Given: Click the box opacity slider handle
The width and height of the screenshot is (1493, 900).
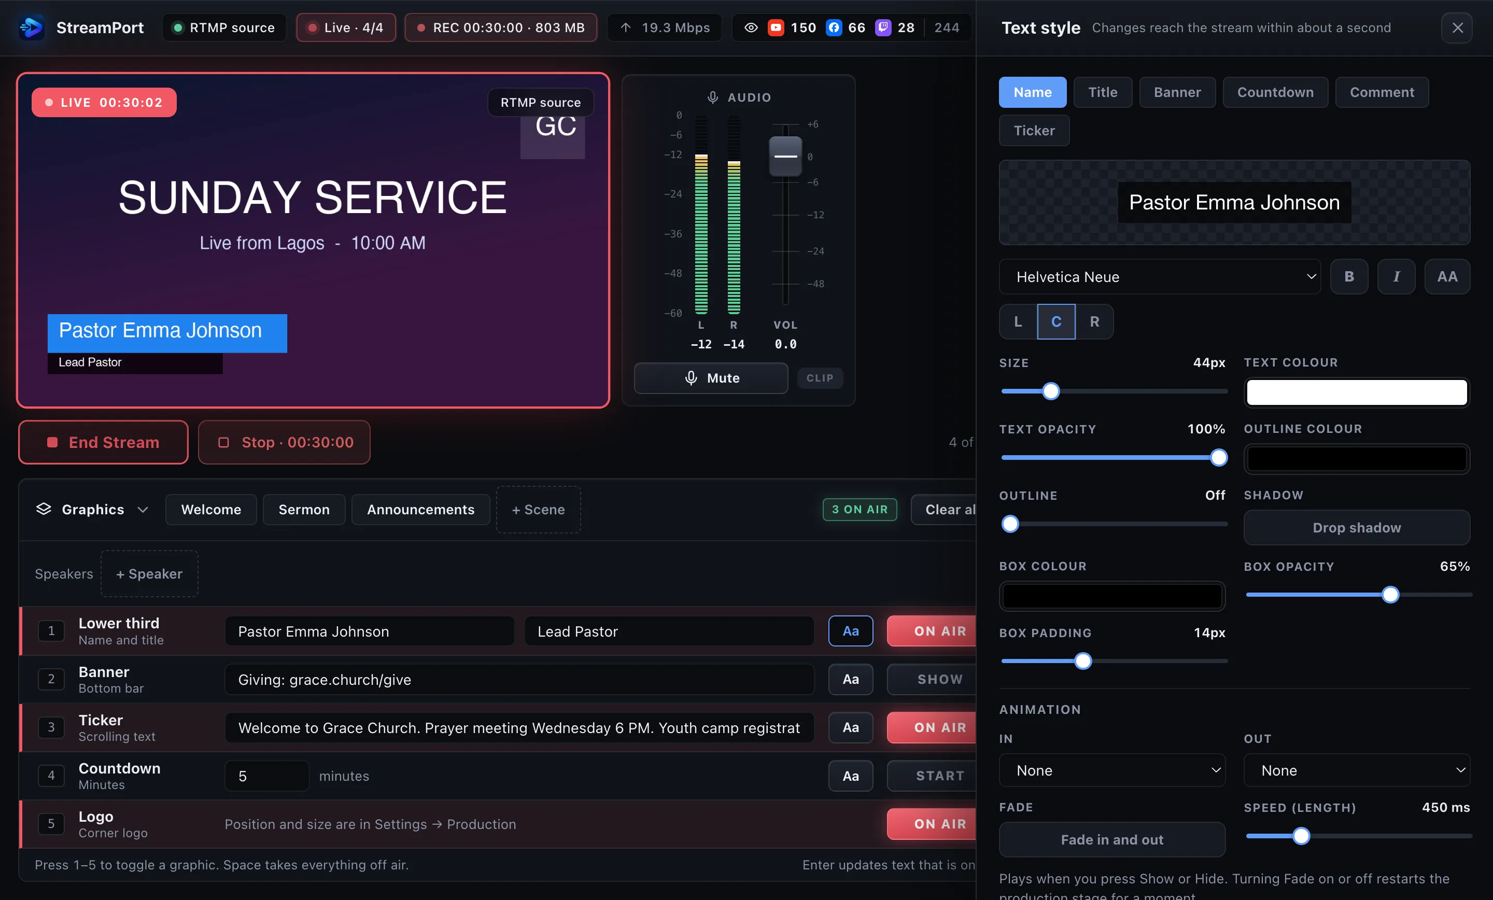Looking at the screenshot, I should [x=1390, y=595].
